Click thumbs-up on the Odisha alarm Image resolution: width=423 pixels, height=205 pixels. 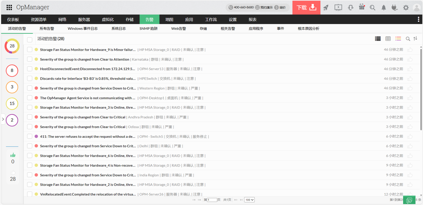pos(410,127)
